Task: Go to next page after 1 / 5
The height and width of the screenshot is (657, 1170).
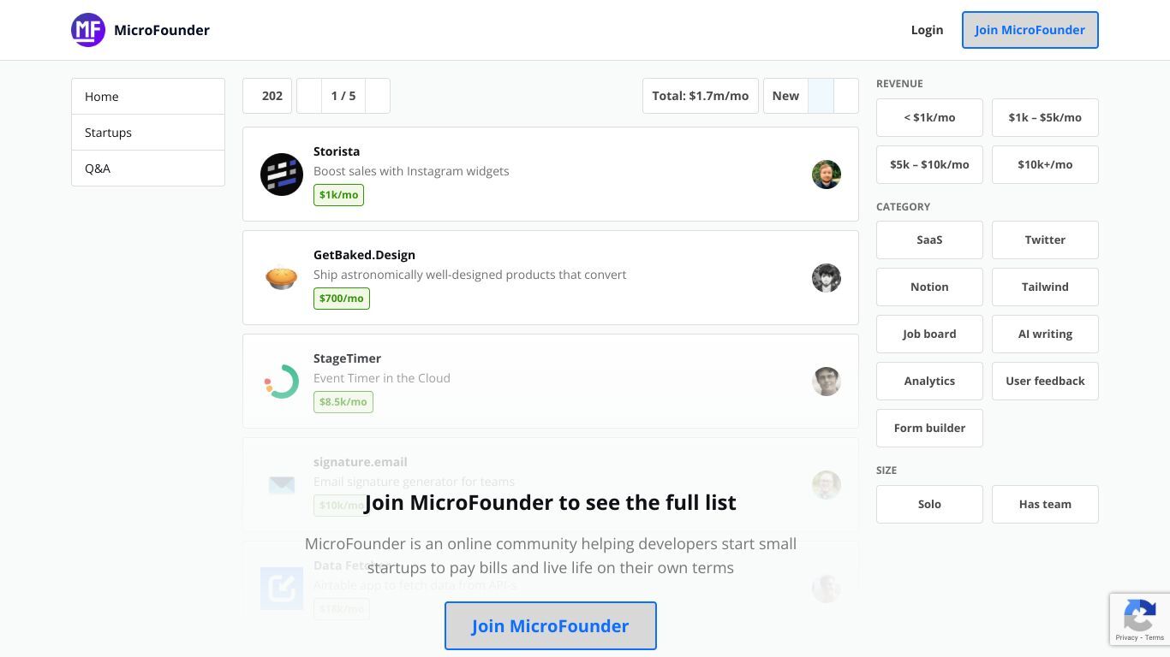Action: [378, 96]
